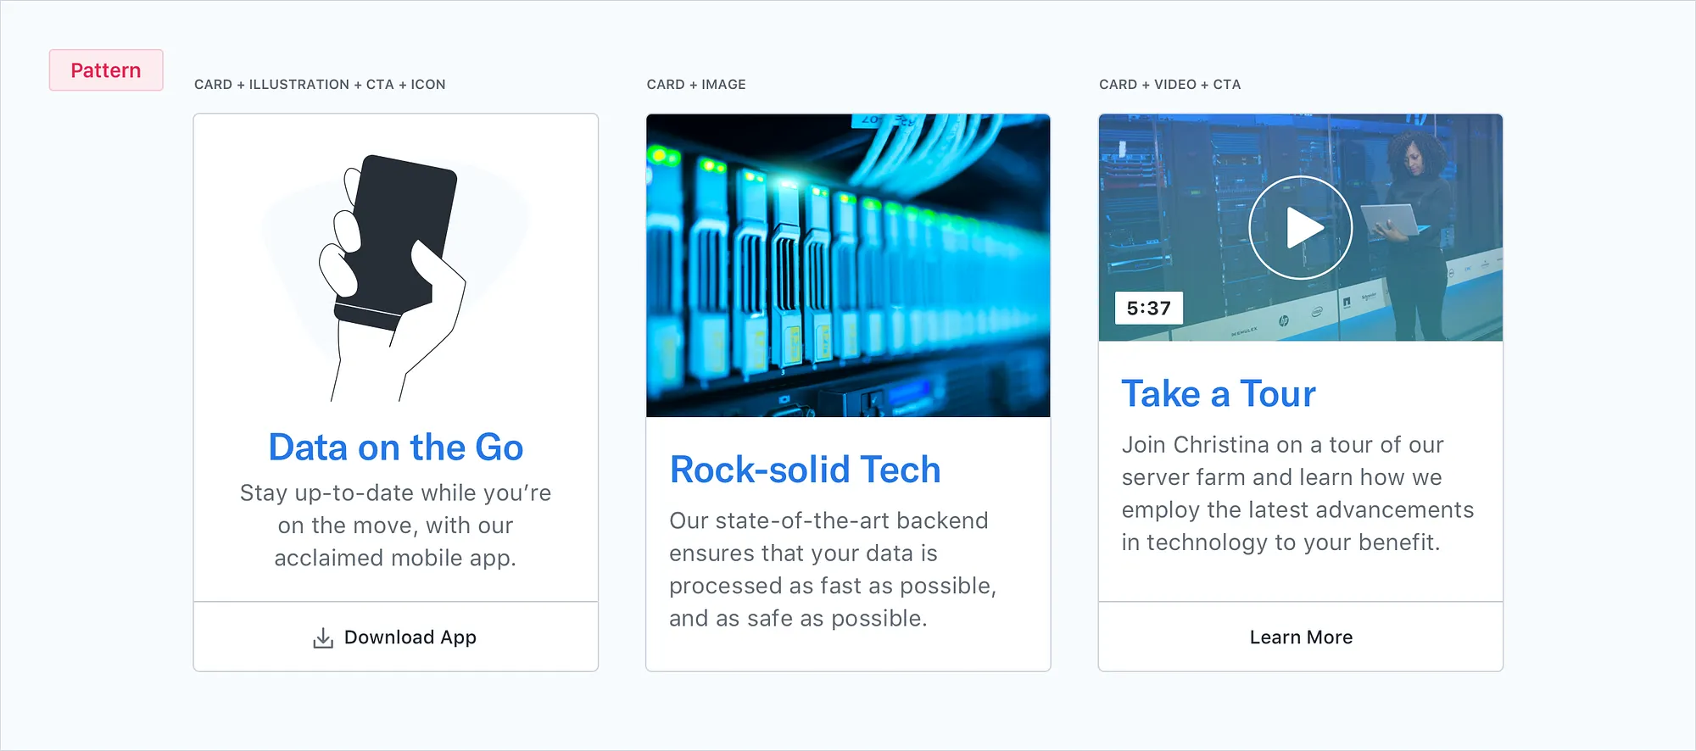Click the red Pattern badge
This screenshot has height=751, width=1696.
pos(106,70)
